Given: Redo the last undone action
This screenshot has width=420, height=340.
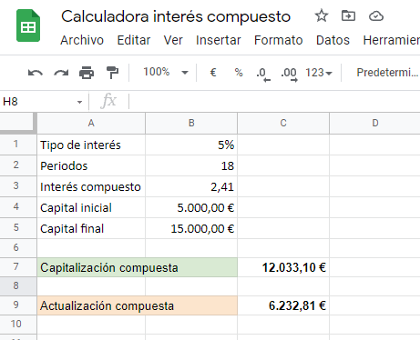Looking at the screenshot, I should tap(61, 73).
